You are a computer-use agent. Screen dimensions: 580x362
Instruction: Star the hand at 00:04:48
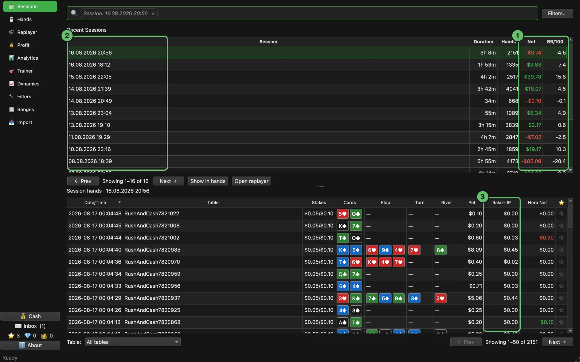561,214
